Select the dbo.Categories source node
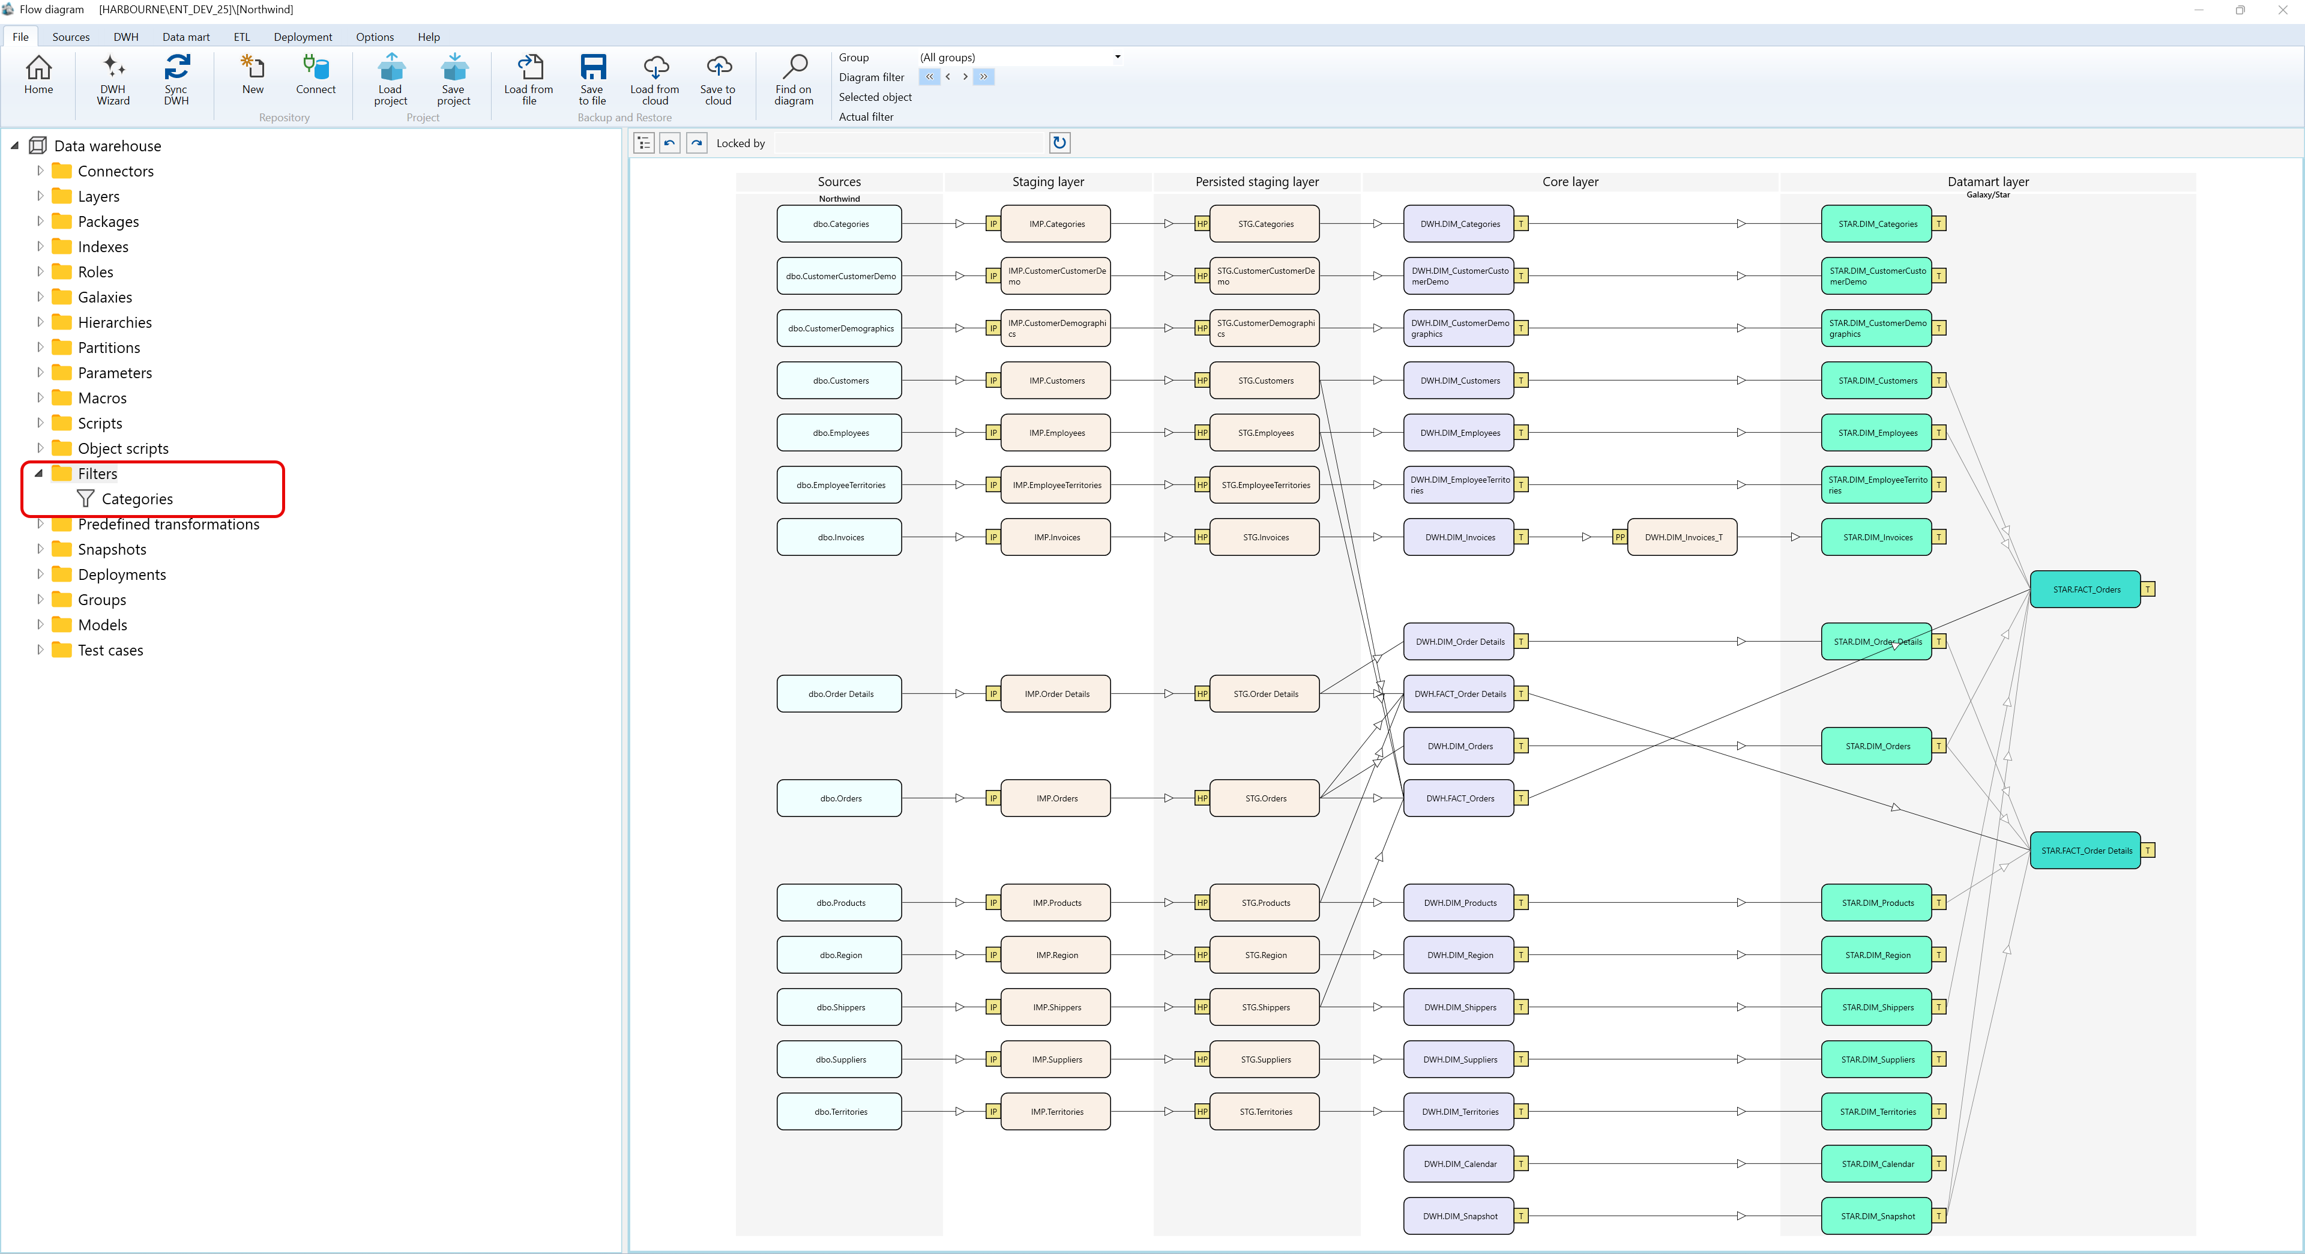 point(839,224)
